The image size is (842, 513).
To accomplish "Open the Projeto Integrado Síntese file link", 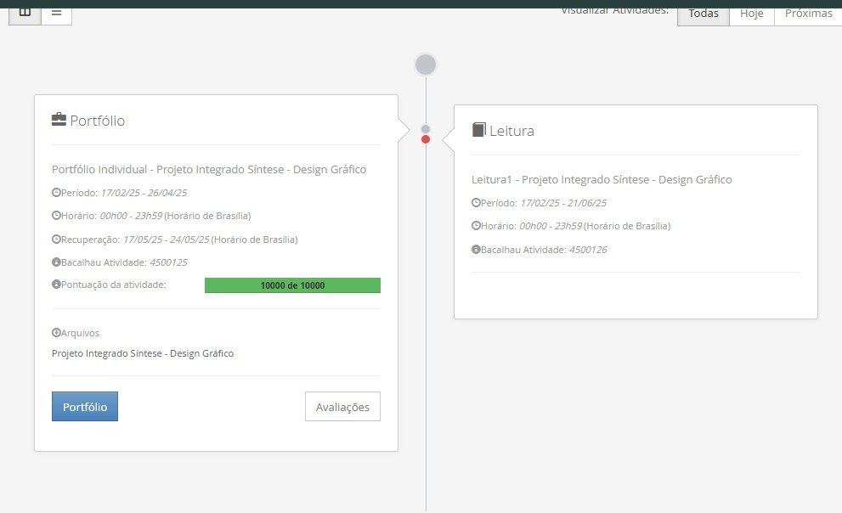I will click(x=143, y=353).
